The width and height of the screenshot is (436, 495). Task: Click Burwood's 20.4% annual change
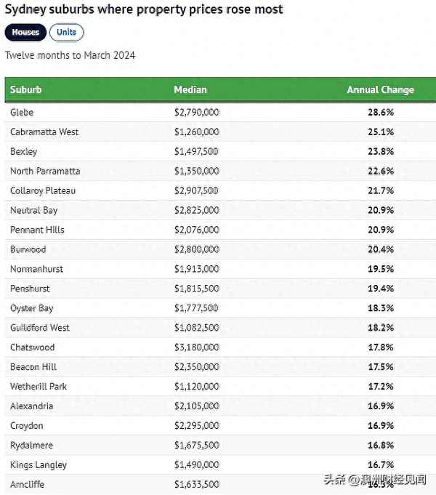(381, 250)
